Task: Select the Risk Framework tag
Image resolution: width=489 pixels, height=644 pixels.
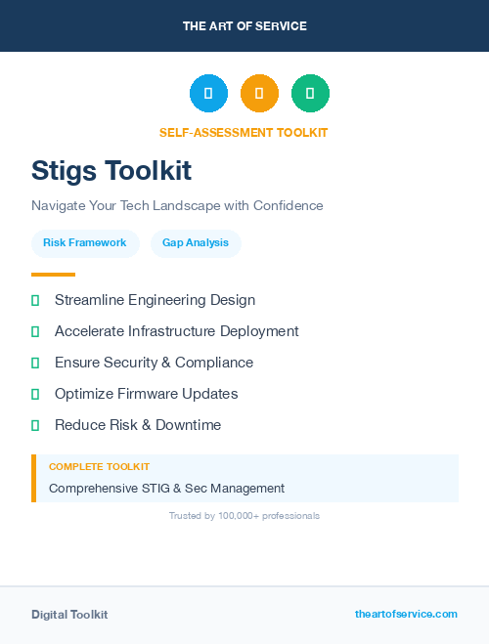Action: click(x=85, y=243)
